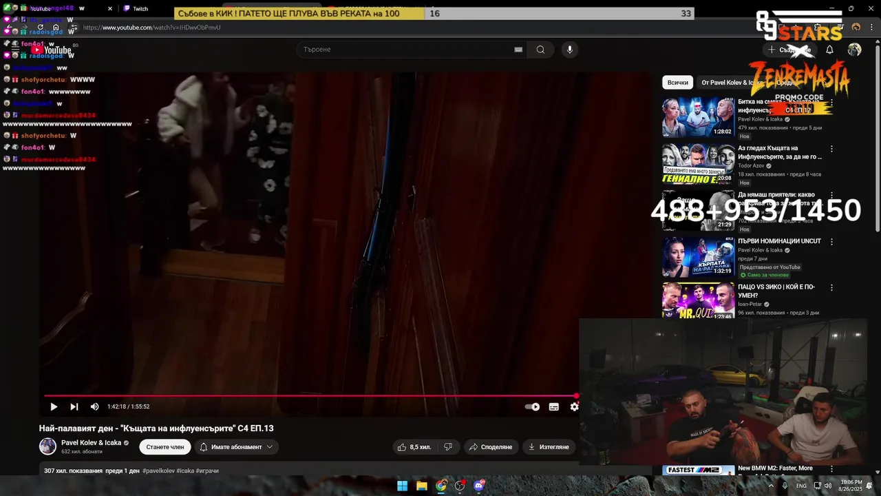Open more options for ПАЦО VS ЗИКО
The width and height of the screenshot is (881, 496).
click(831, 287)
